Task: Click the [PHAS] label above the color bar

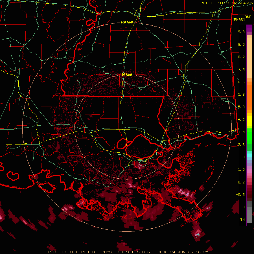Action: coord(238,19)
